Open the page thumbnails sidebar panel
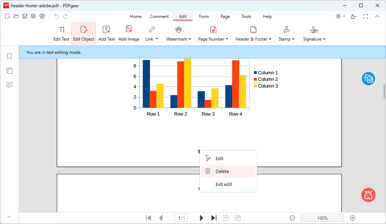The image size is (386, 224). 10,71
